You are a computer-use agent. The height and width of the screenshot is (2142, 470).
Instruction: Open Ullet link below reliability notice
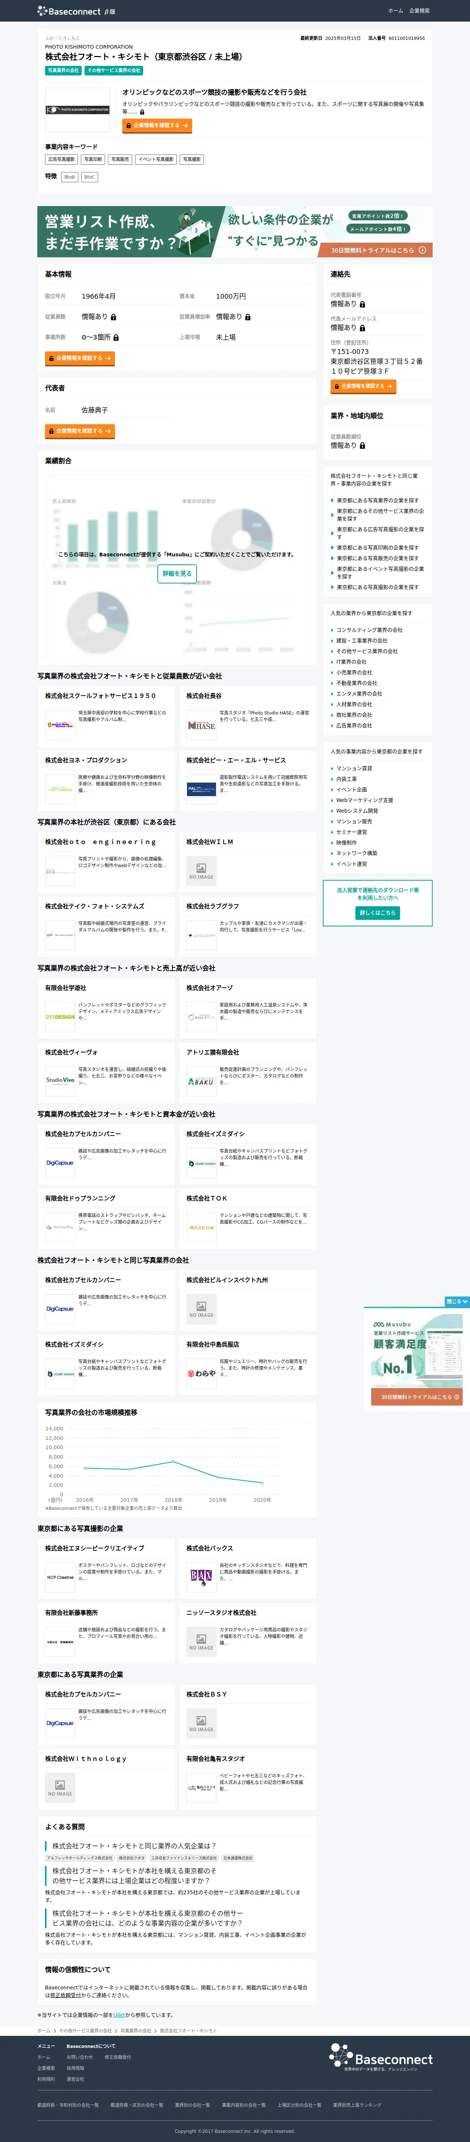coord(119,2015)
